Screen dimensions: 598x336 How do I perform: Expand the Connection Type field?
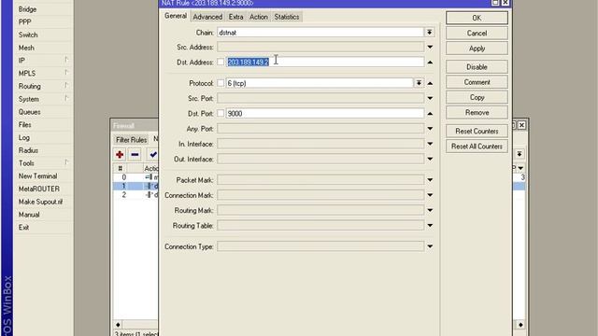coord(430,246)
